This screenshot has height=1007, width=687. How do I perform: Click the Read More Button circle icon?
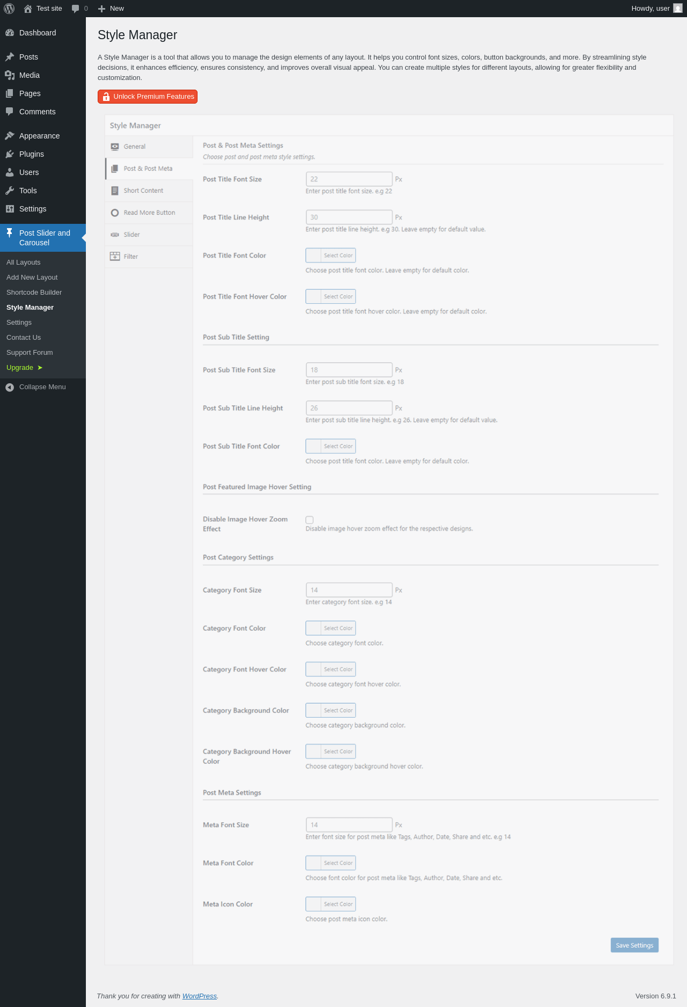pos(115,213)
